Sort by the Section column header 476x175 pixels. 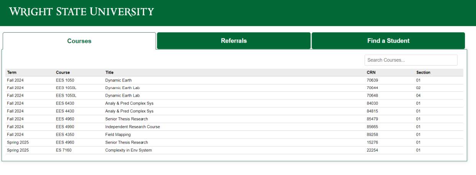point(423,73)
